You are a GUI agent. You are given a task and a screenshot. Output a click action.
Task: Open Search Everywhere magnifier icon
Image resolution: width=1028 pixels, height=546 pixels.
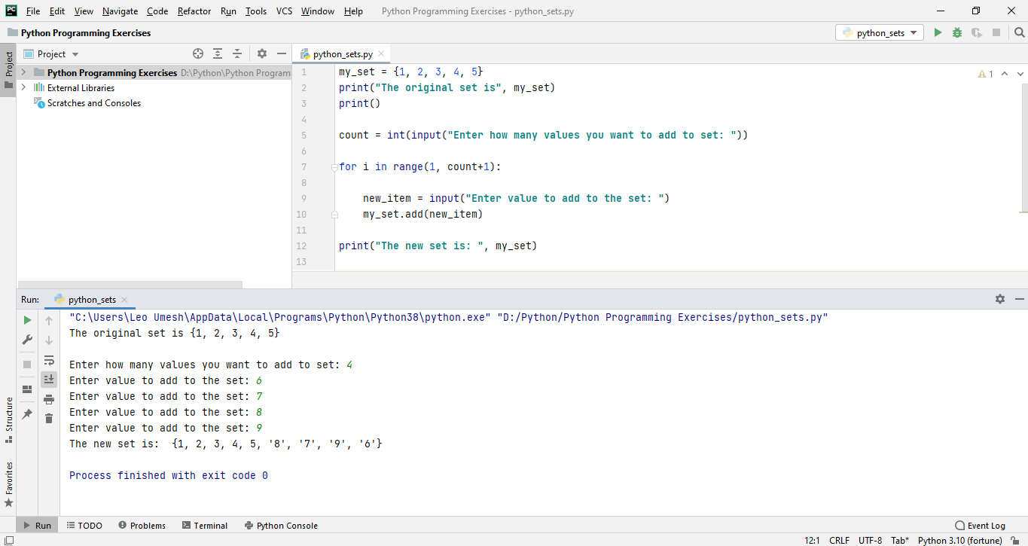(x=1019, y=32)
